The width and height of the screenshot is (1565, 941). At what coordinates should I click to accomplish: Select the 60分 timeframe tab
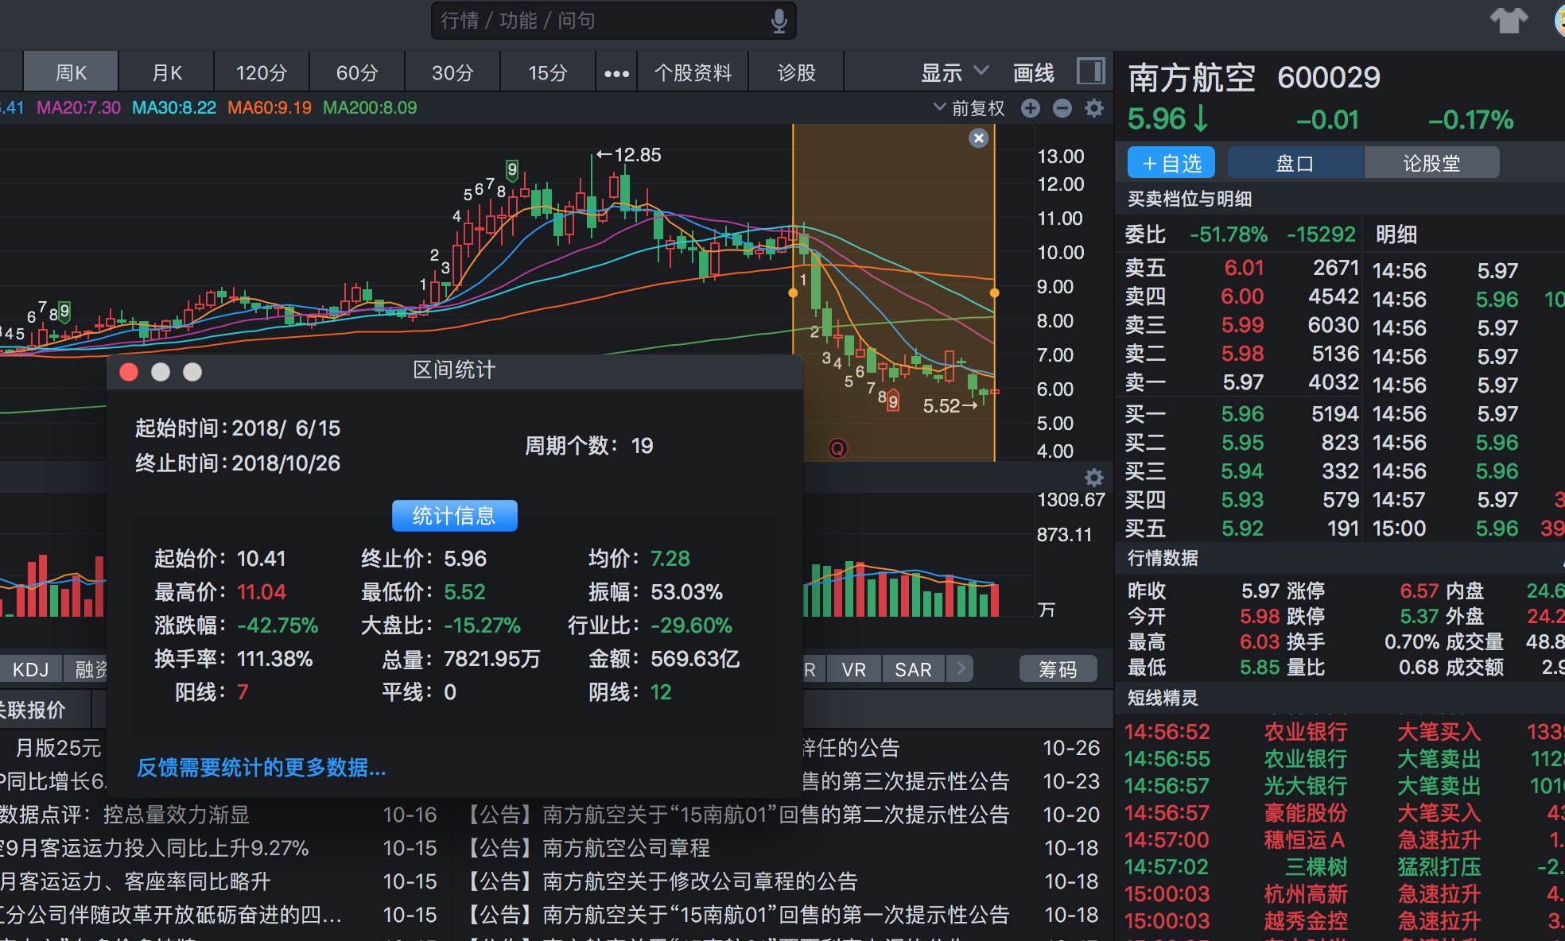tap(357, 72)
